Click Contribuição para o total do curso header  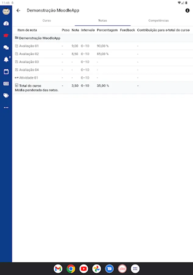163,30
